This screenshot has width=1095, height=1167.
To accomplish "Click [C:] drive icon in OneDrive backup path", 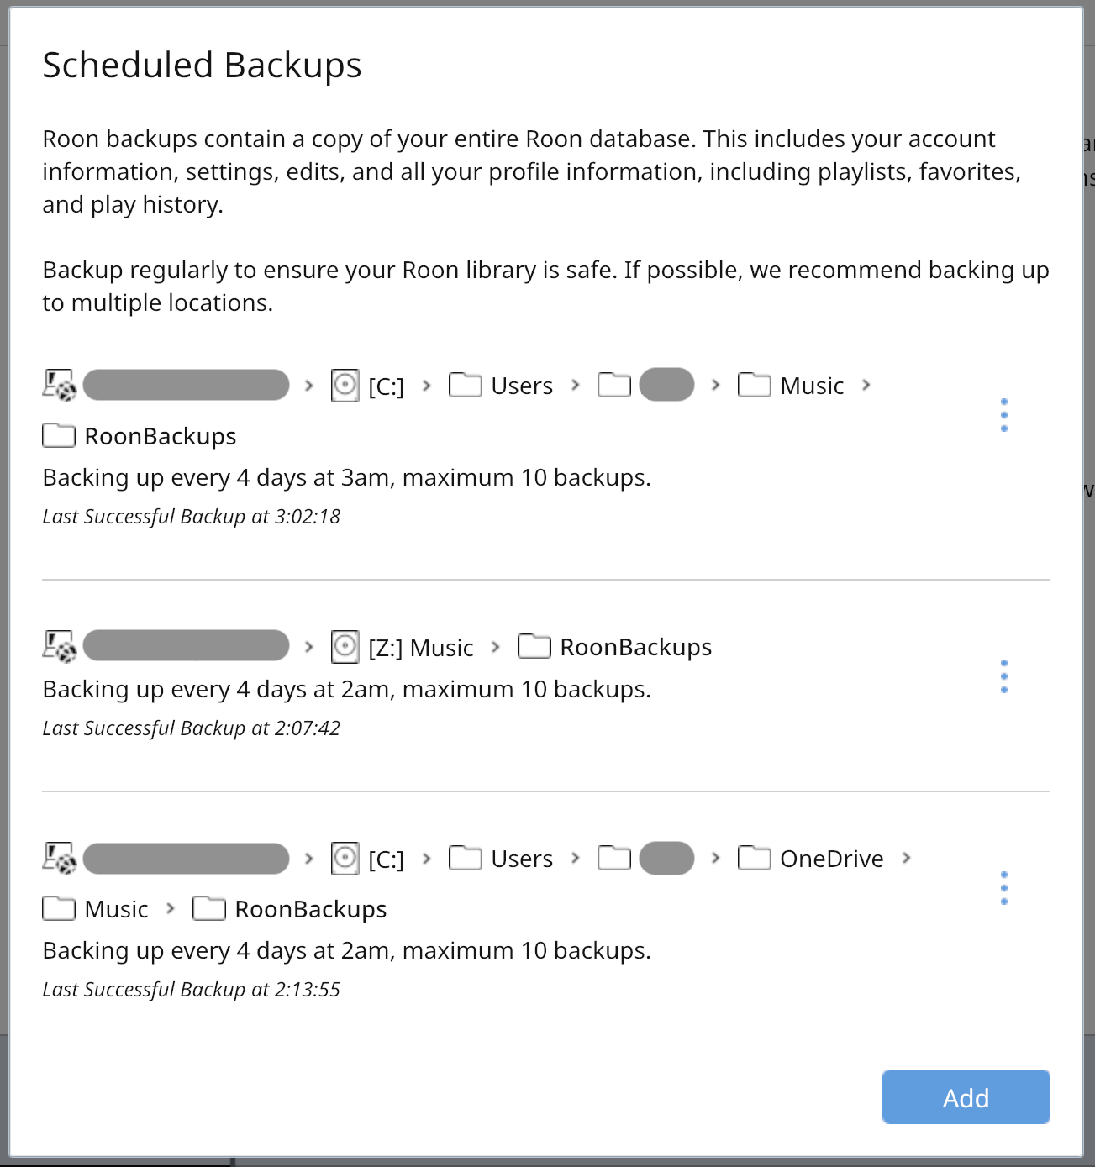I will click(345, 859).
